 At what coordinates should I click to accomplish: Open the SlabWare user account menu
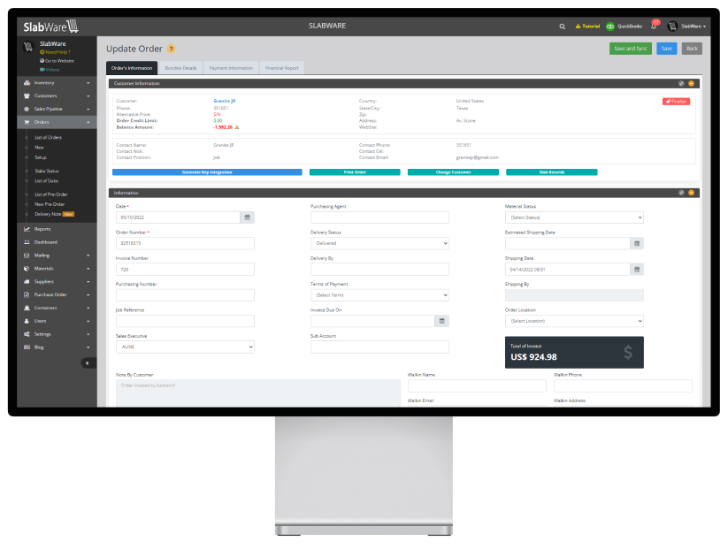click(x=686, y=27)
